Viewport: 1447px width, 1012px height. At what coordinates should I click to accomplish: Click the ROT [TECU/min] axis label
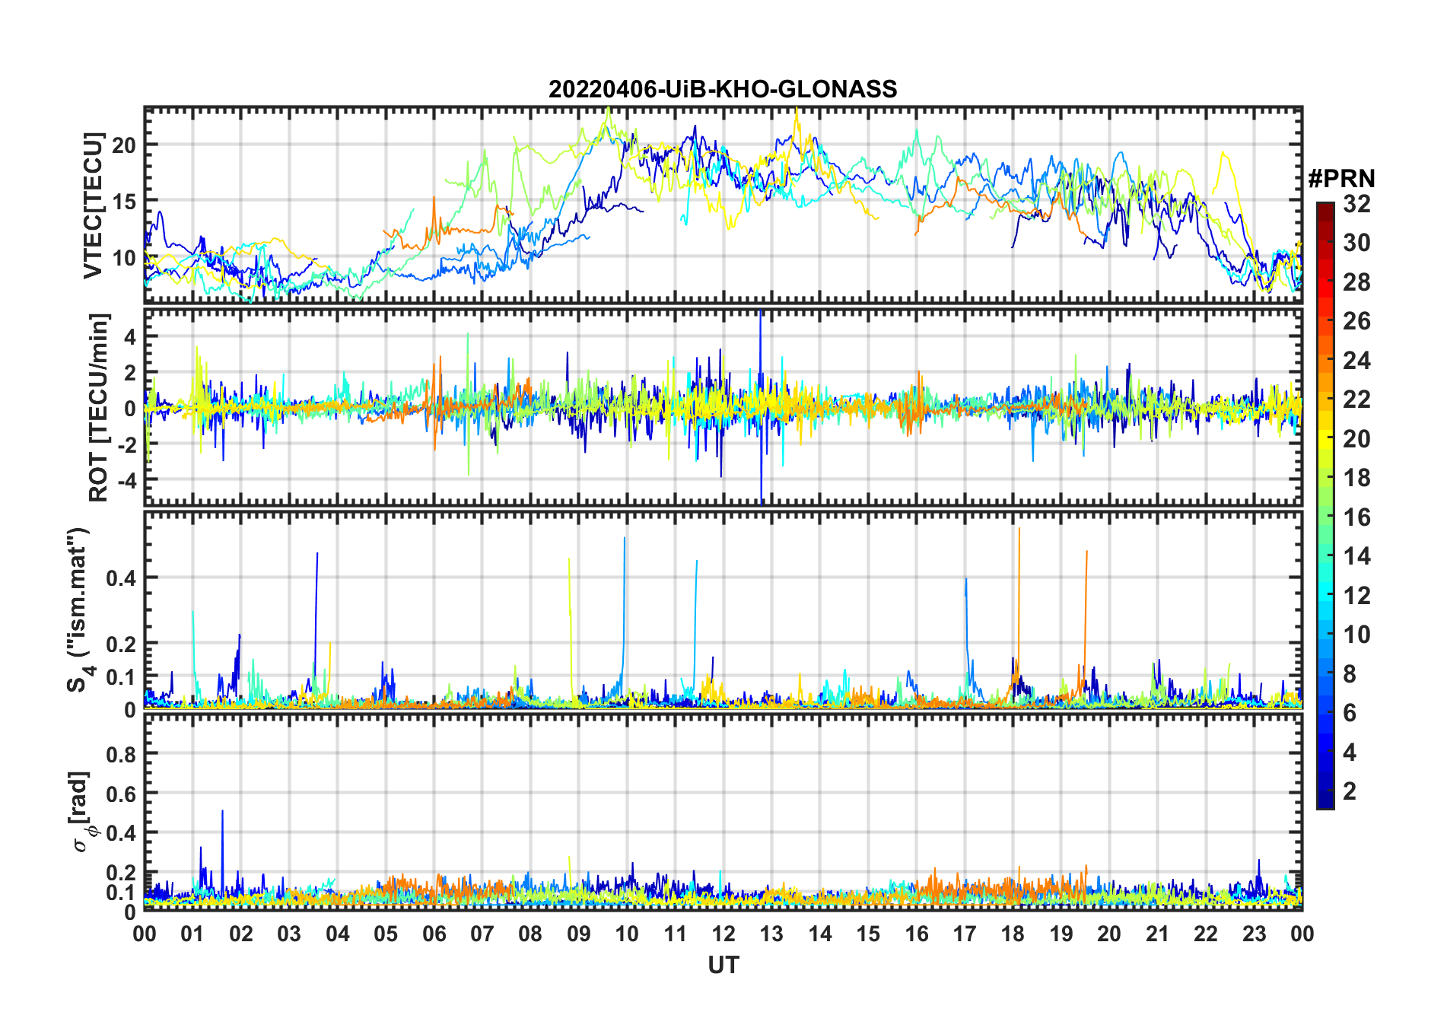99,407
